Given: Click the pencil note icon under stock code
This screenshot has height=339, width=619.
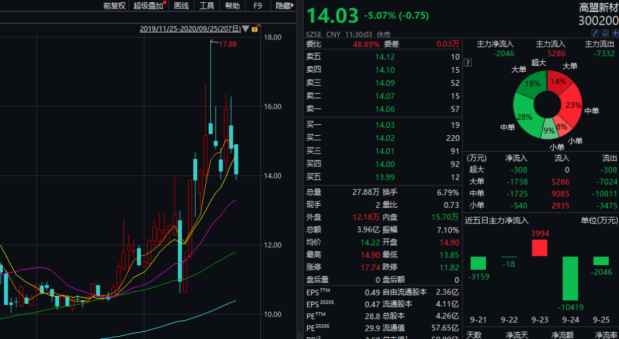Looking at the screenshot, I should (596, 33).
